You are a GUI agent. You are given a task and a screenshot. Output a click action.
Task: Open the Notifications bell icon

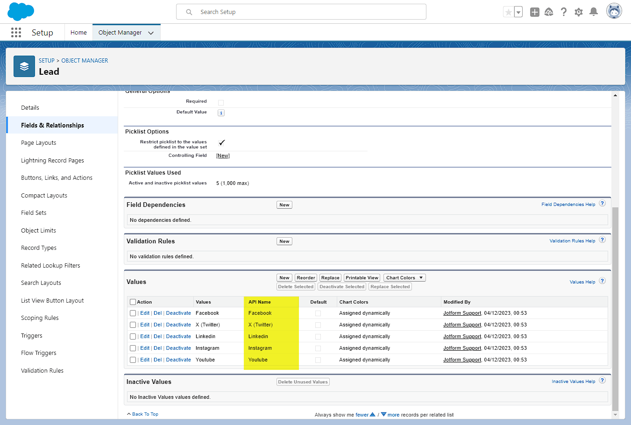coord(594,12)
